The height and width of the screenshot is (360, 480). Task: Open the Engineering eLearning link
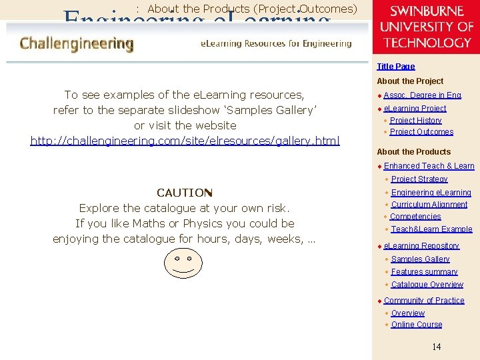(431, 193)
